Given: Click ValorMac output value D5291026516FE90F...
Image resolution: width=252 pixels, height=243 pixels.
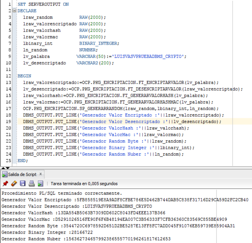Looking at the screenshot, I should 141,219.
